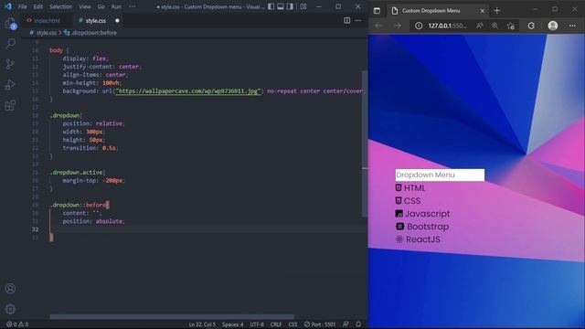585x329 pixels.
Task: Click Spaces: 4 indentation setting
Action: tap(232, 324)
